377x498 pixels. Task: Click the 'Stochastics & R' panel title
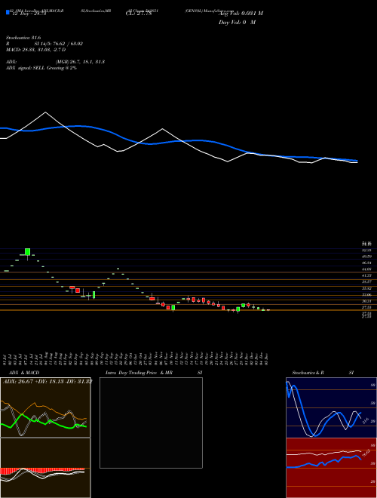click(x=308, y=373)
